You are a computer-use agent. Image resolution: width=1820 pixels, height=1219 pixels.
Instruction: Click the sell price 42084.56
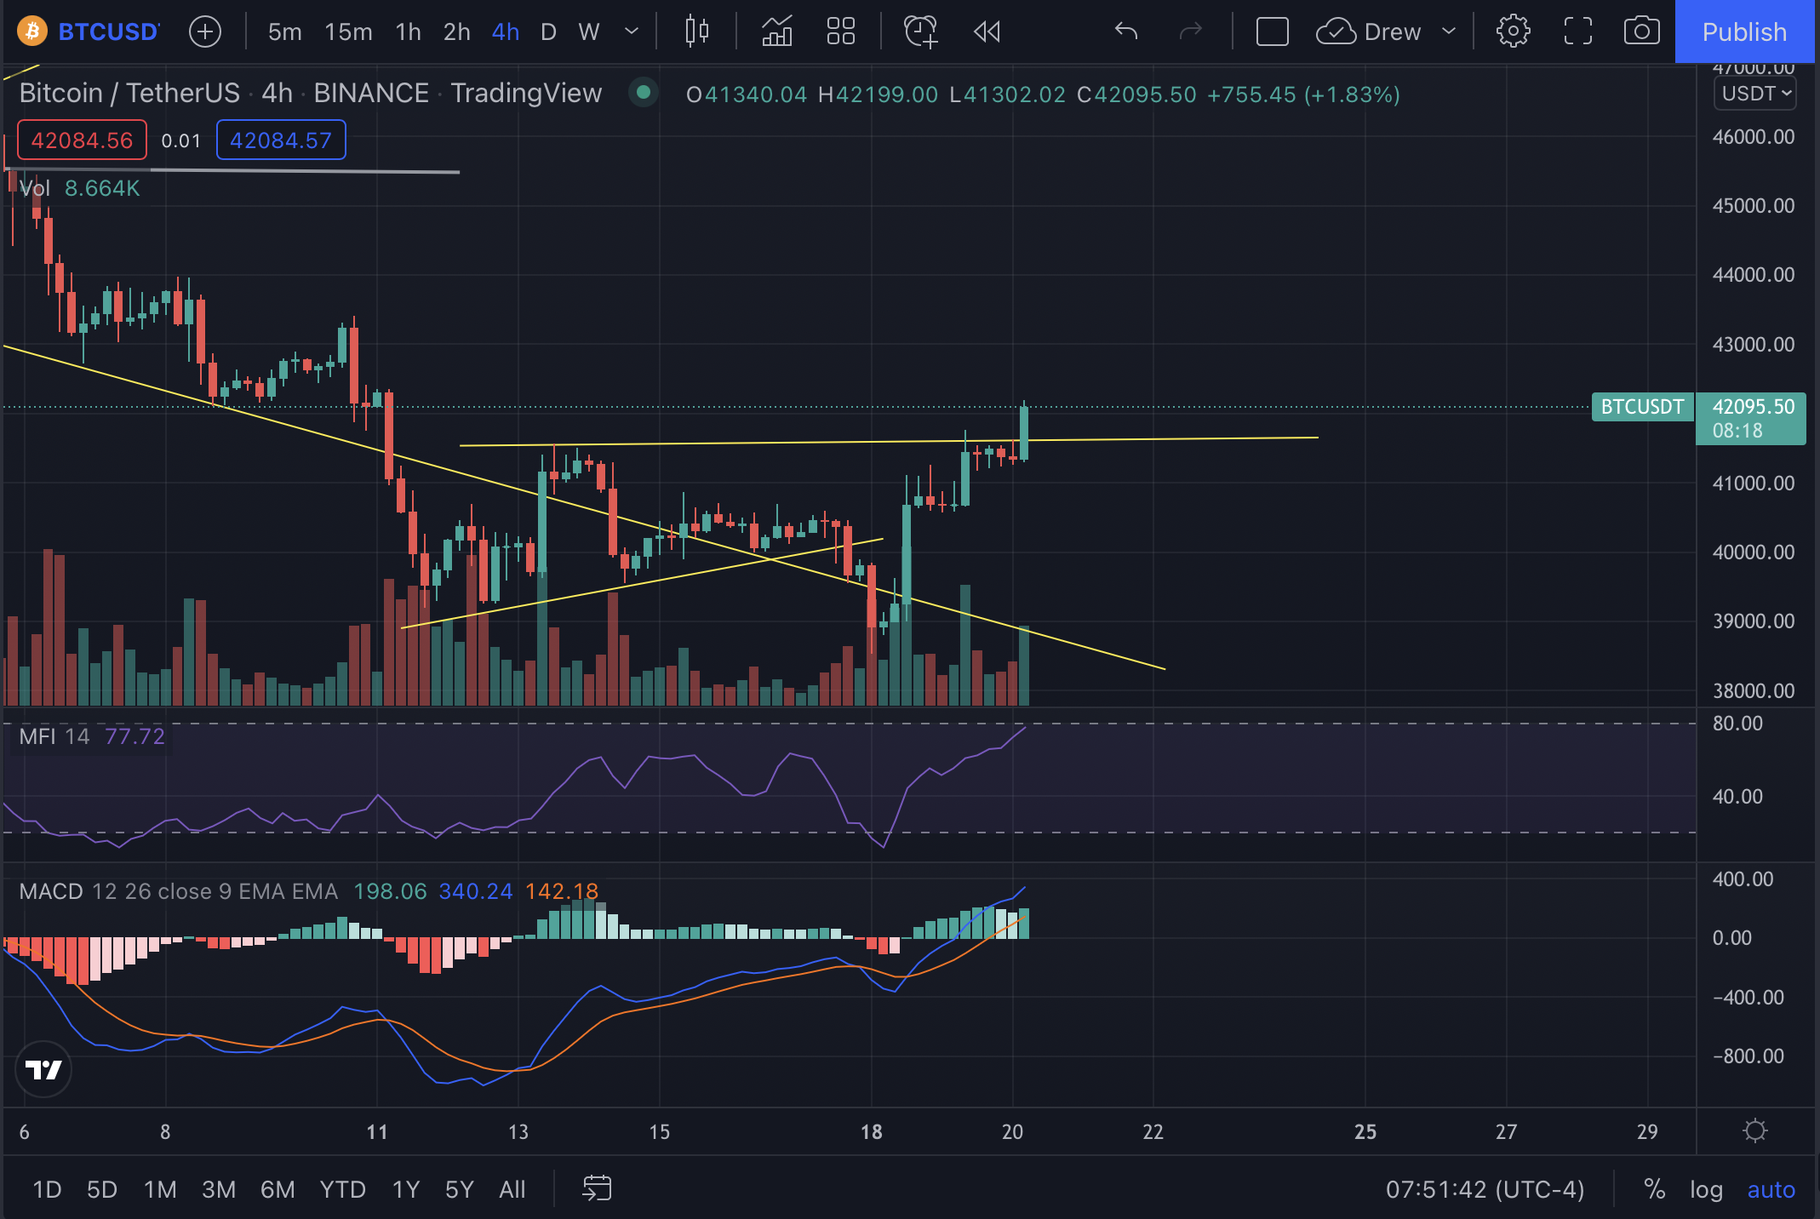coord(82,140)
